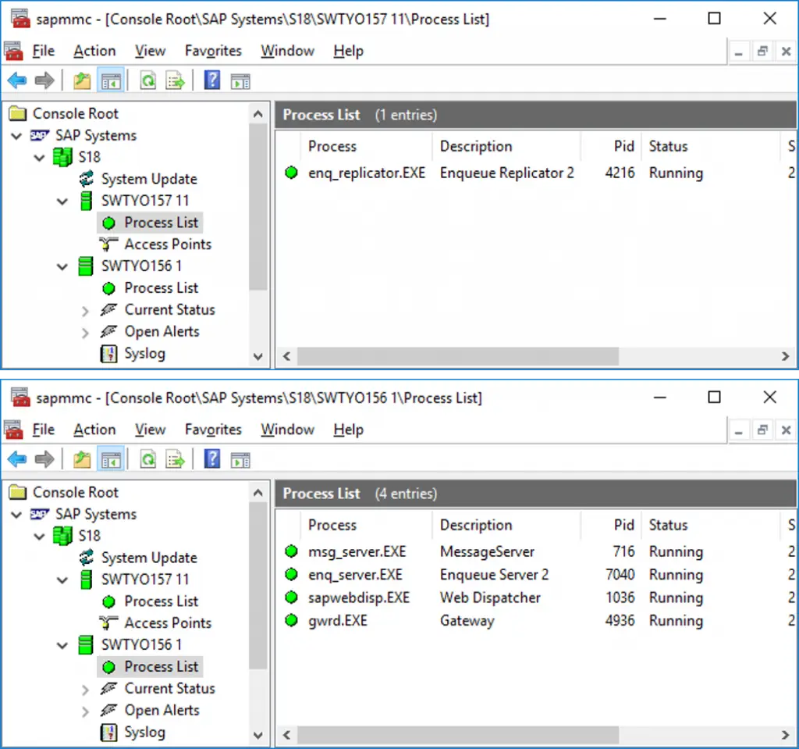Select SWTYO156 1 Process List in top tree
The width and height of the screenshot is (799, 749).
(161, 287)
